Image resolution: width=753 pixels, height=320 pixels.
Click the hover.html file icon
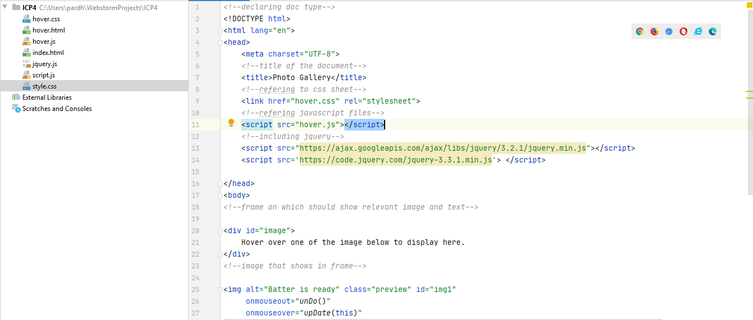[x=26, y=30]
